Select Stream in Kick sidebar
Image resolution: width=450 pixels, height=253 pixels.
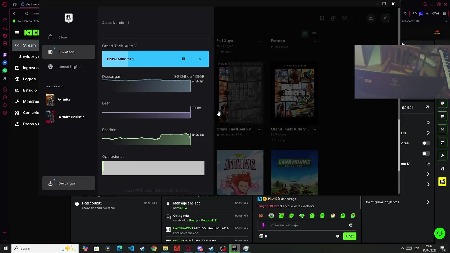26,45
